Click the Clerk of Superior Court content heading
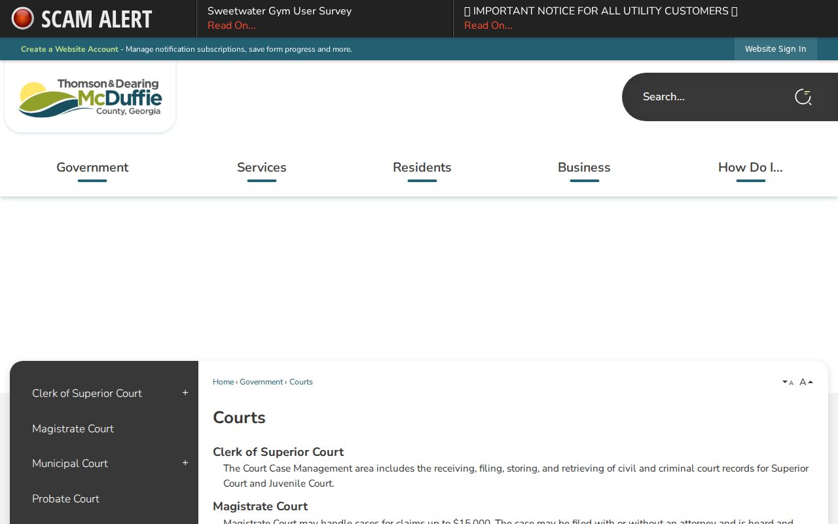The width and height of the screenshot is (838, 524). 278,452
